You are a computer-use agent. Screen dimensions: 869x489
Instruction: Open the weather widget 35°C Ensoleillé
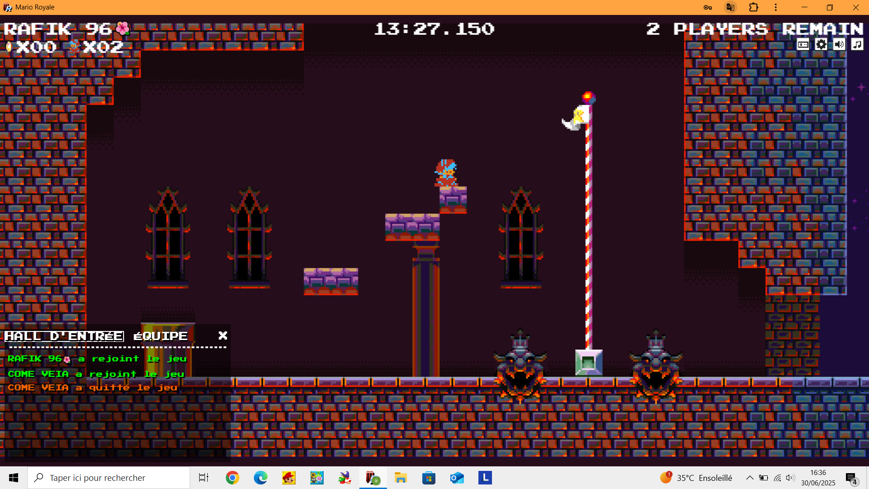point(696,478)
